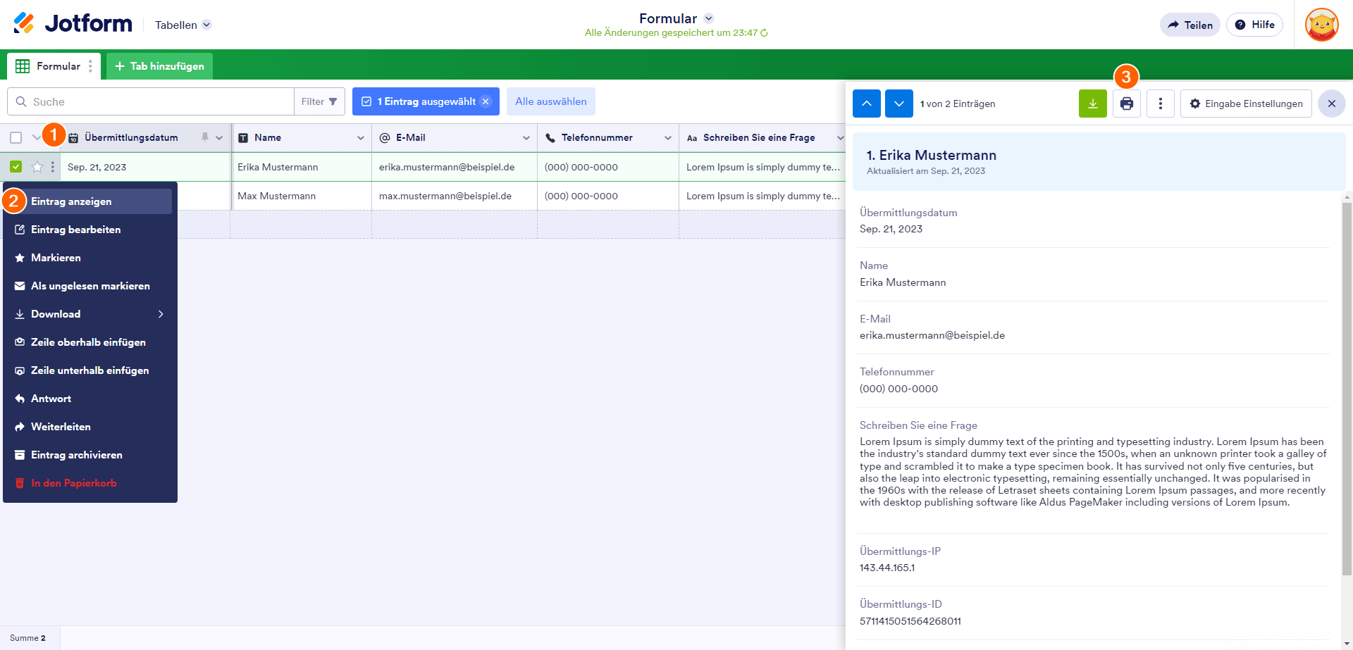1353x650 pixels.
Task: Open the Formular tab options dots
Action: [90, 66]
